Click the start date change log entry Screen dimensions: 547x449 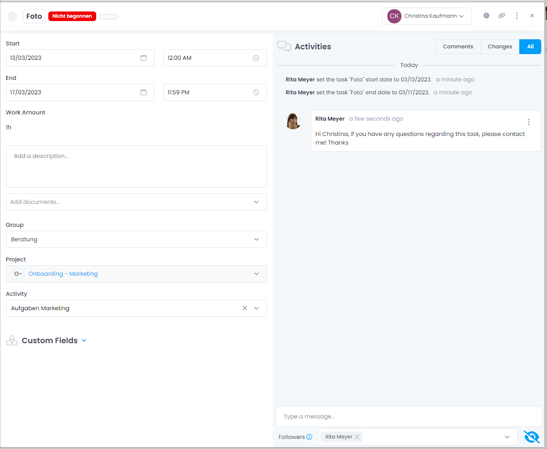tap(380, 79)
